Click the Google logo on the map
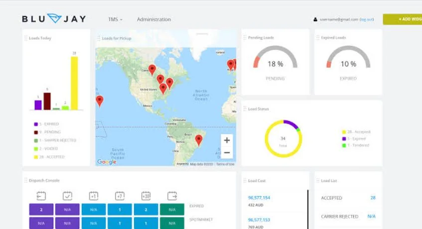422x229 pixels. pos(107,162)
